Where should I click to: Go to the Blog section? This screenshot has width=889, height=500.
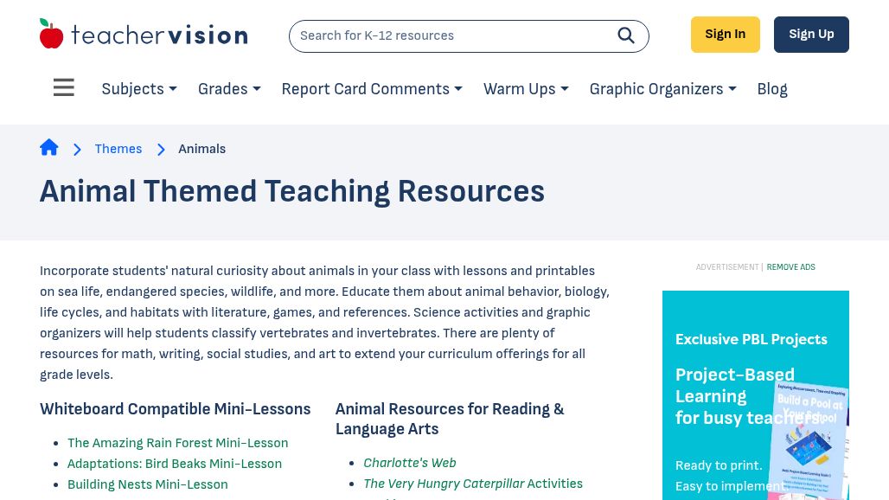pos(771,89)
